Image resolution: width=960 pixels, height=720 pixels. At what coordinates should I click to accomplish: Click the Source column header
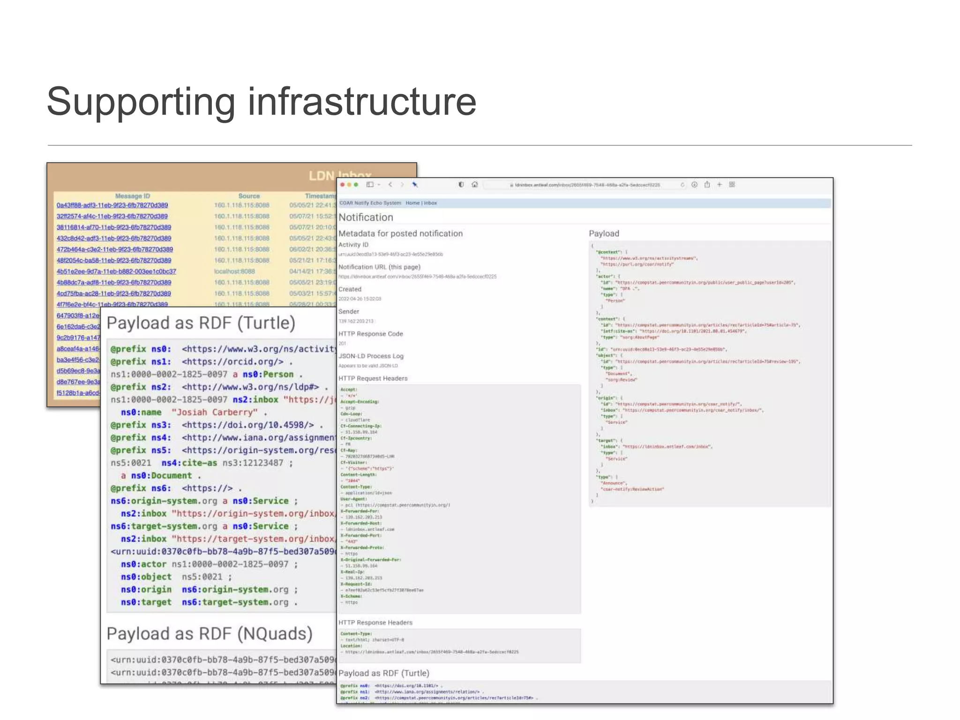click(249, 196)
